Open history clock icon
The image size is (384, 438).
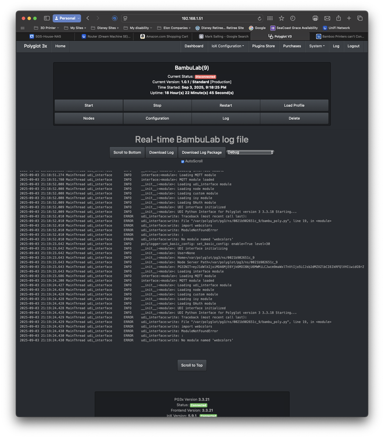pos(292,18)
